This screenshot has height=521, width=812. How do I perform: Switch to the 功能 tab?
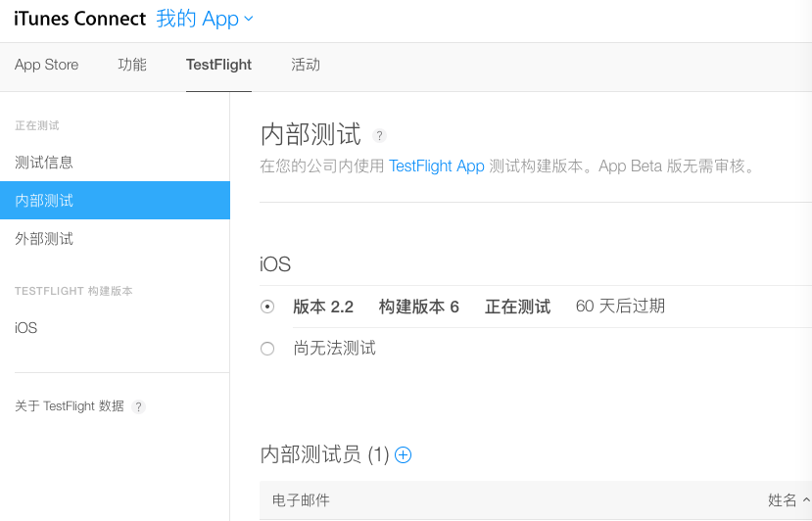[x=132, y=65]
